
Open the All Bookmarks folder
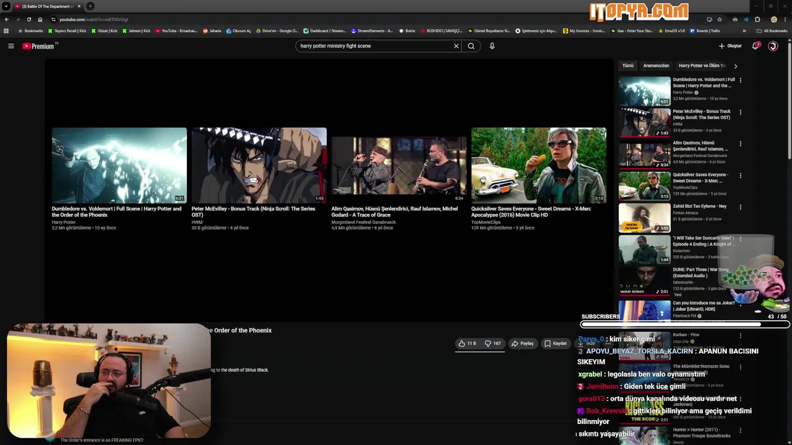click(x=772, y=30)
